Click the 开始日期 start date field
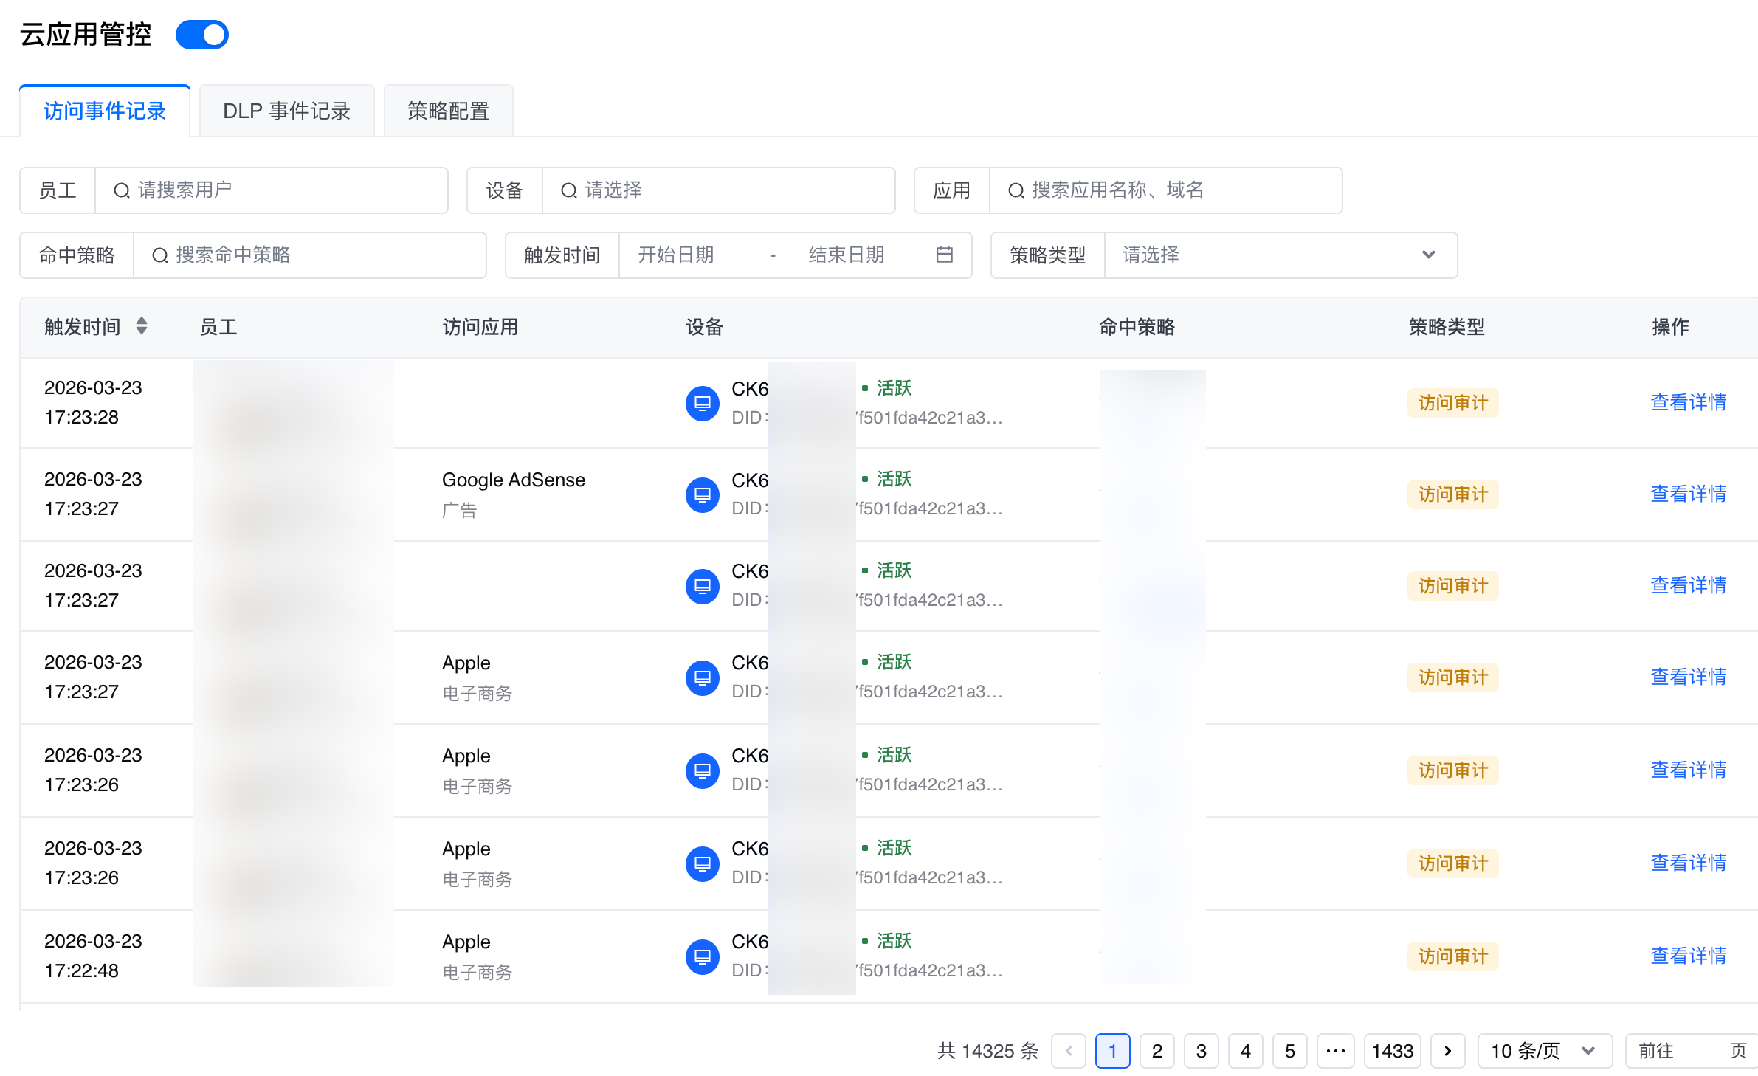The width and height of the screenshot is (1758, 1076). (676, 255)
